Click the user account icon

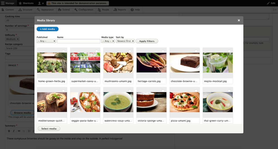pyautogui.click(x=39, y=3)
